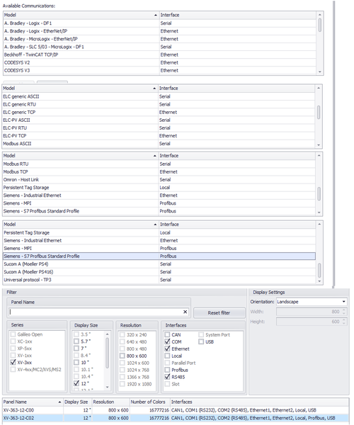
Task: Check the Local interface checkbox
Action: [x=167, y=356]
